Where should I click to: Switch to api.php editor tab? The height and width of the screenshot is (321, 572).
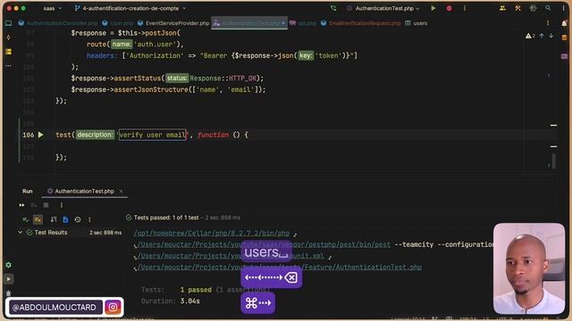pos(303,23)
